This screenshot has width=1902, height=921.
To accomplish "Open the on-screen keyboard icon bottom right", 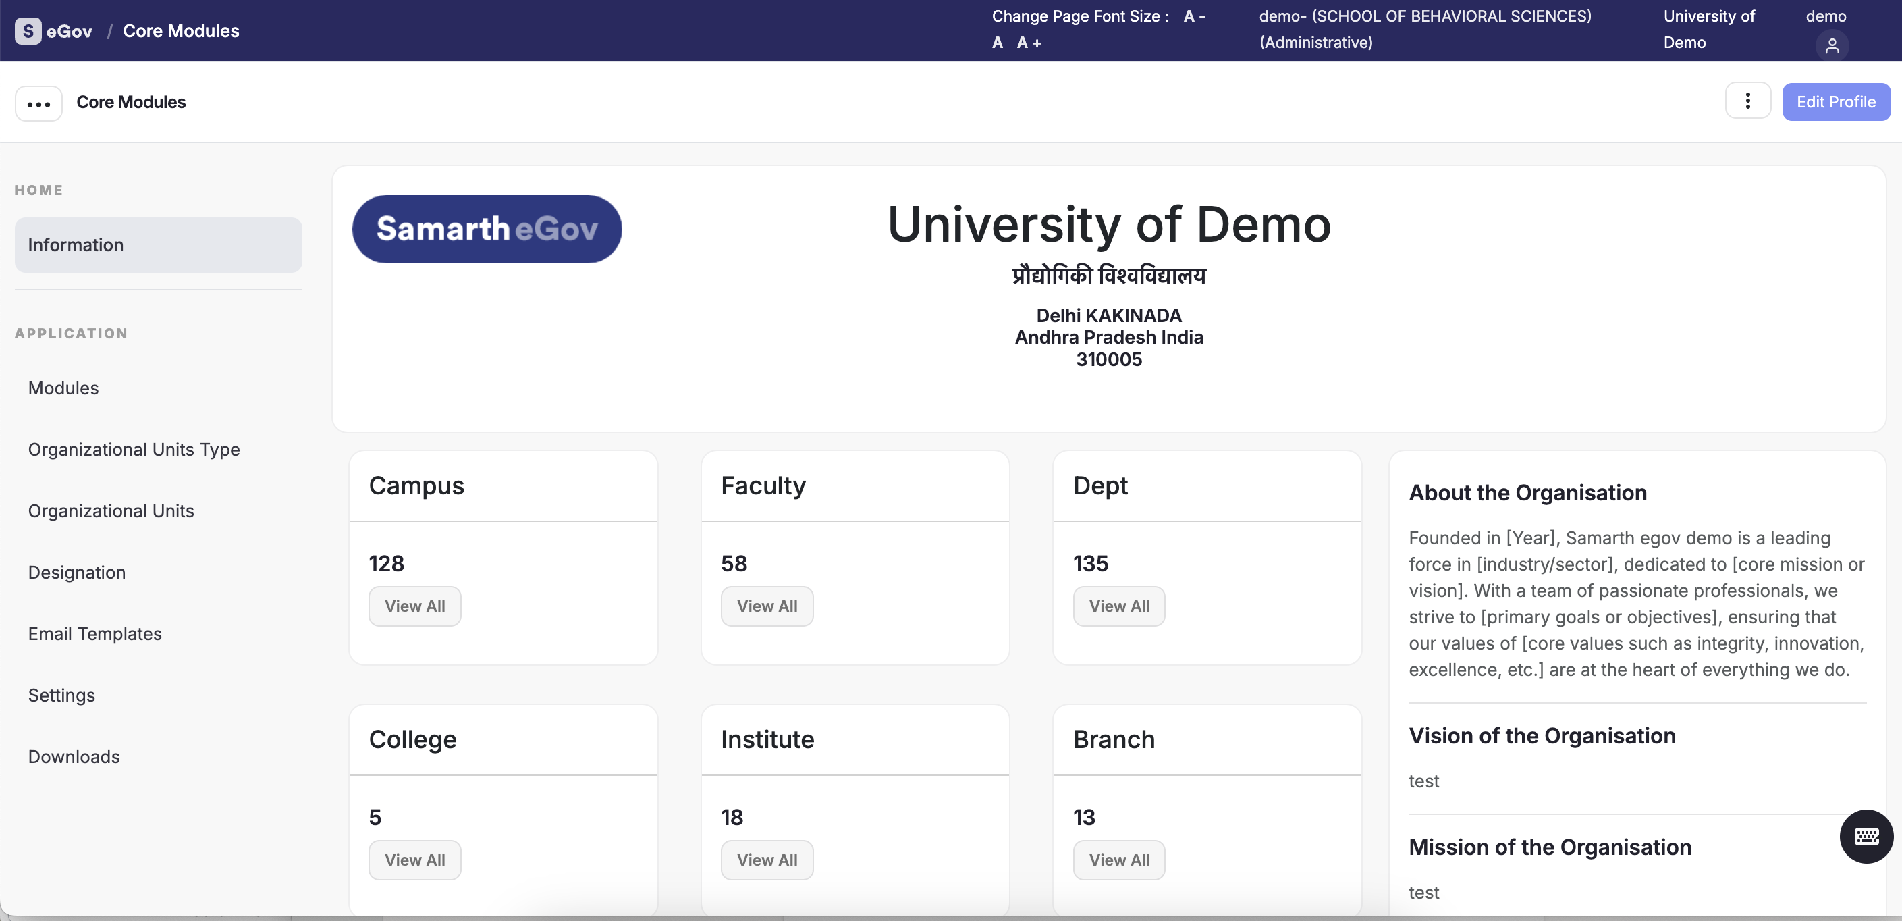I will point(1866,836).
